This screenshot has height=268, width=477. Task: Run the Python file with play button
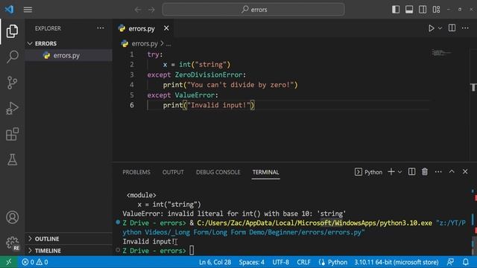pos(431,28)
